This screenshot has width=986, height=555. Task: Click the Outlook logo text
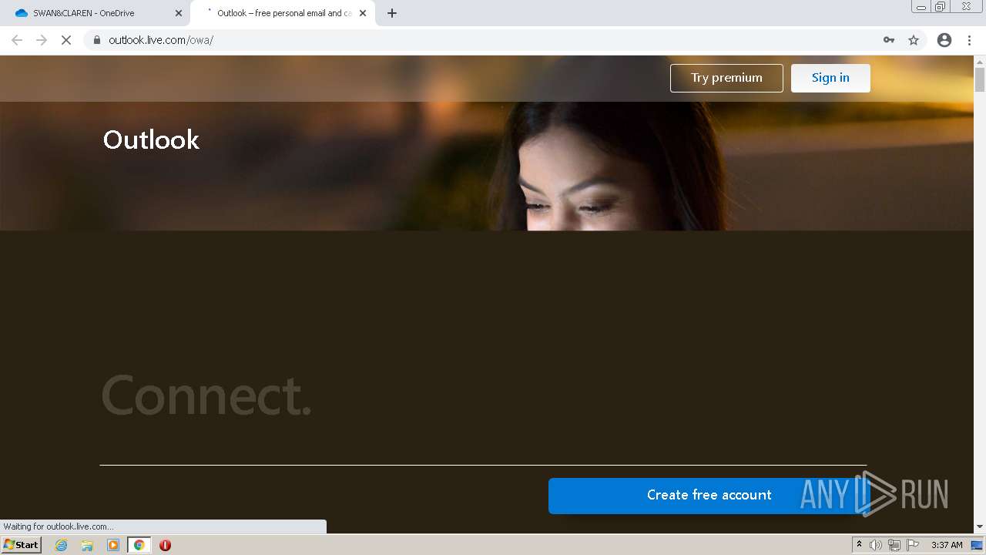coord(151,140)
